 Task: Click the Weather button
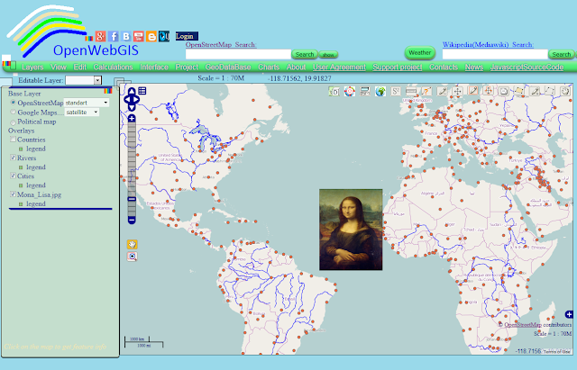point(420,52)
